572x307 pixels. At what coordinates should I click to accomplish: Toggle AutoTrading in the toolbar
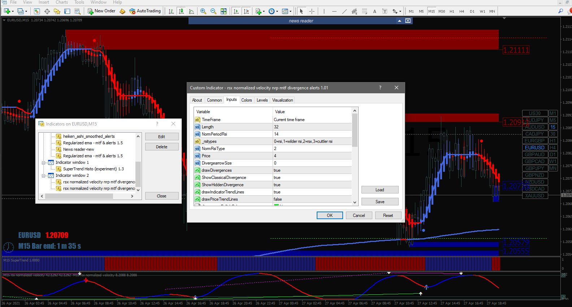tap(145, 11)
